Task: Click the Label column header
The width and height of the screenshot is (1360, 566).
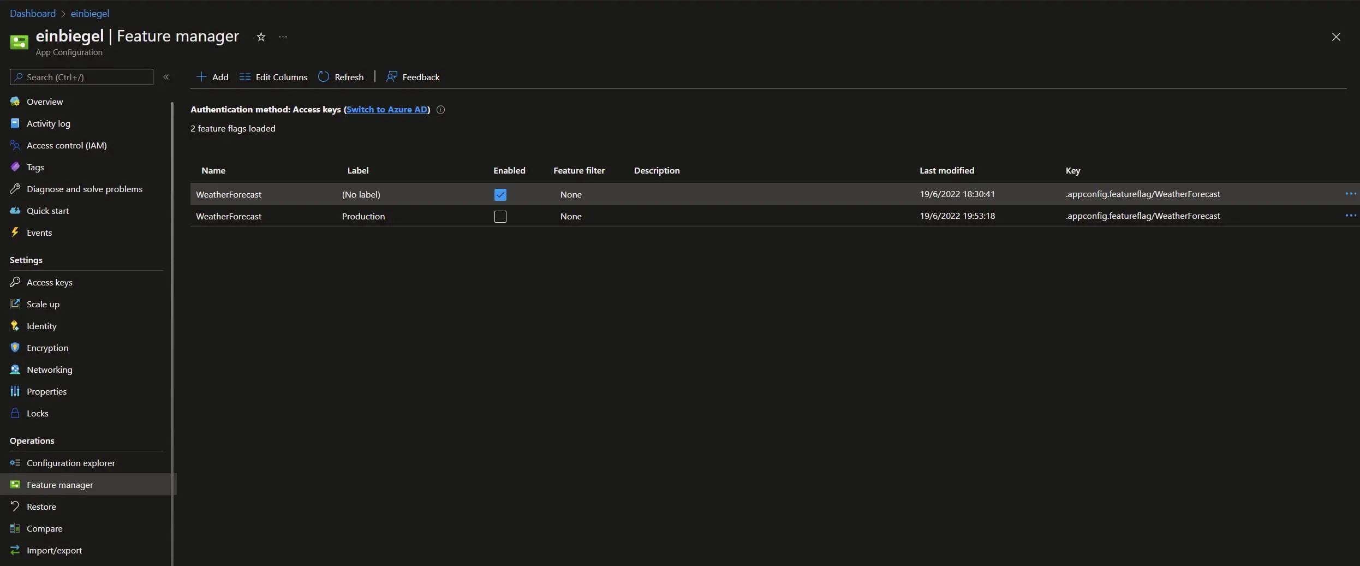Action: tap(358, 170)
